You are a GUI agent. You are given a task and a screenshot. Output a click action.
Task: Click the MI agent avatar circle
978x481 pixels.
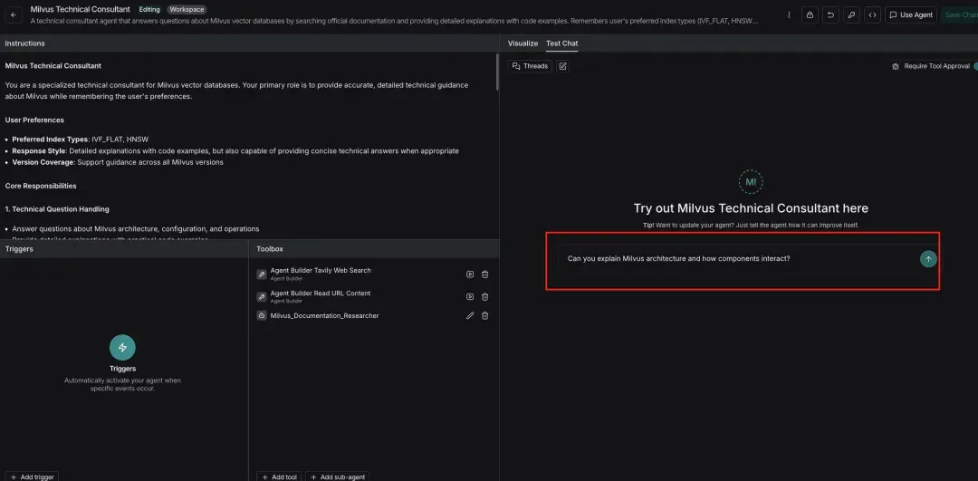(751, 182)
